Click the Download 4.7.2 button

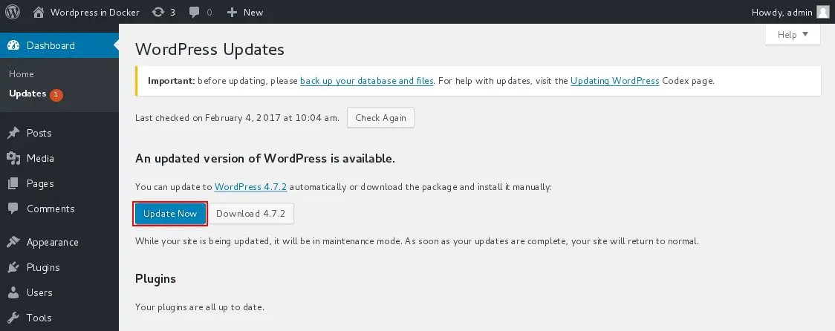click(251, 214)
